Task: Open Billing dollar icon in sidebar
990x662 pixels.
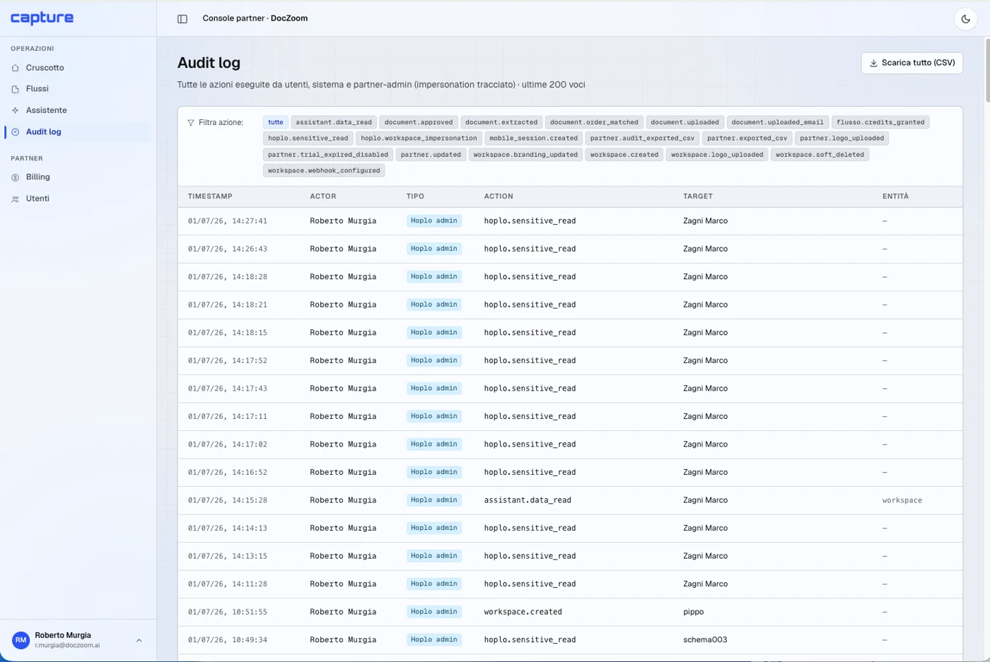Action: [16, 177]
